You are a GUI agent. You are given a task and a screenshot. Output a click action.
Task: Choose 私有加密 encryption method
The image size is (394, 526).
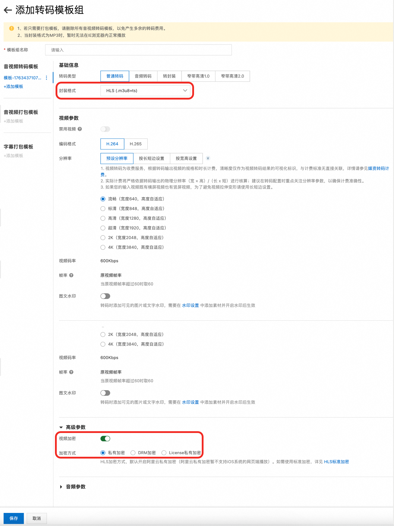coord(103,453)
